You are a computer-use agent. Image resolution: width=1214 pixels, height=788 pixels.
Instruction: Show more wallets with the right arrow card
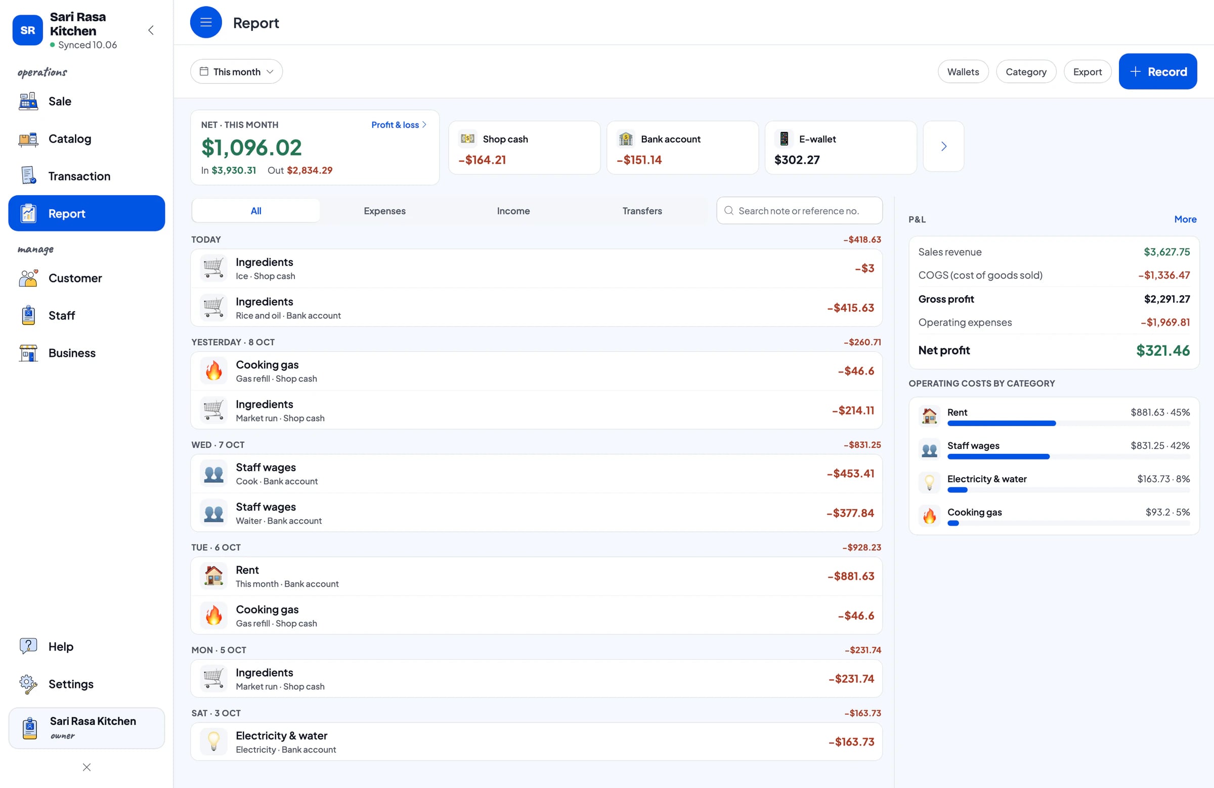[944, 146]
